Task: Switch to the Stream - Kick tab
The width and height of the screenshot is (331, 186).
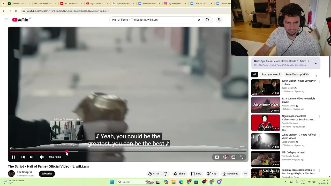Action: click(x=19, y=4)
